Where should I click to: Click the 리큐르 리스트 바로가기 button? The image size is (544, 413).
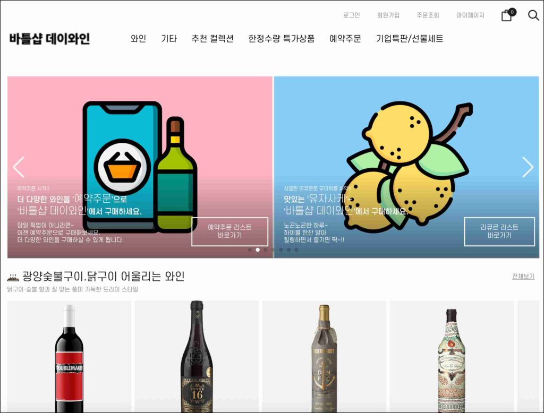point(499,231)
